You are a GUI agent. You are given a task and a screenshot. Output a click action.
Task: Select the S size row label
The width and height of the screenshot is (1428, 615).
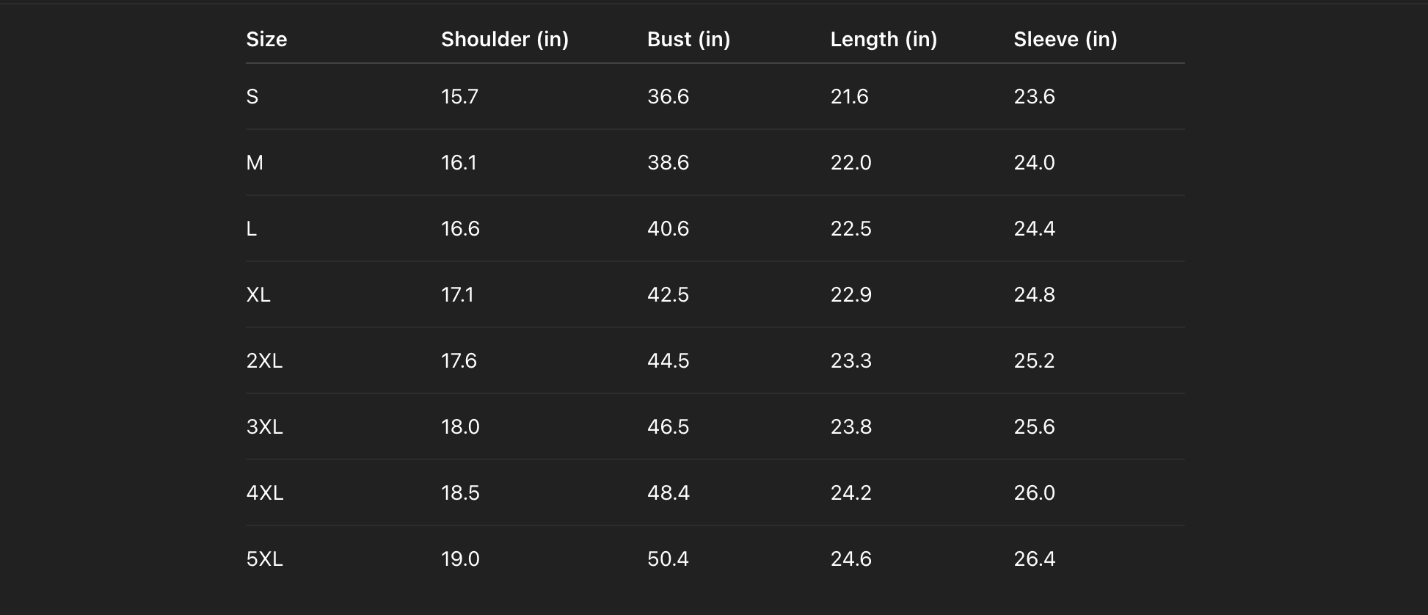tap(252, 97)
